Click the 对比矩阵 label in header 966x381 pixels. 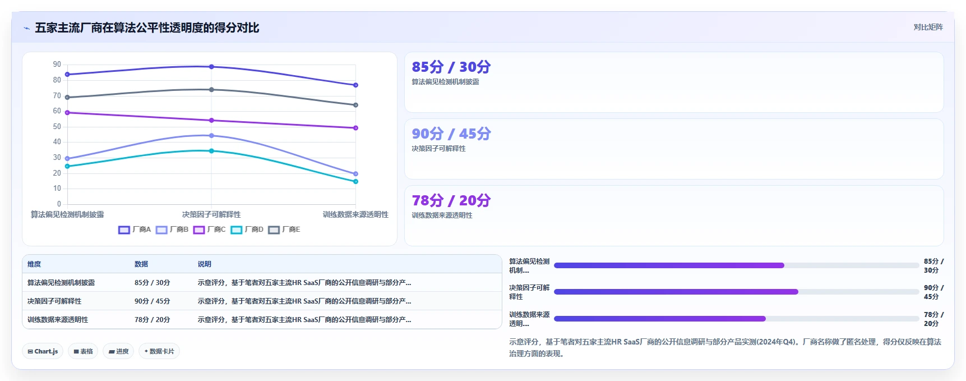pyautogui.click(x=928, y=27)
